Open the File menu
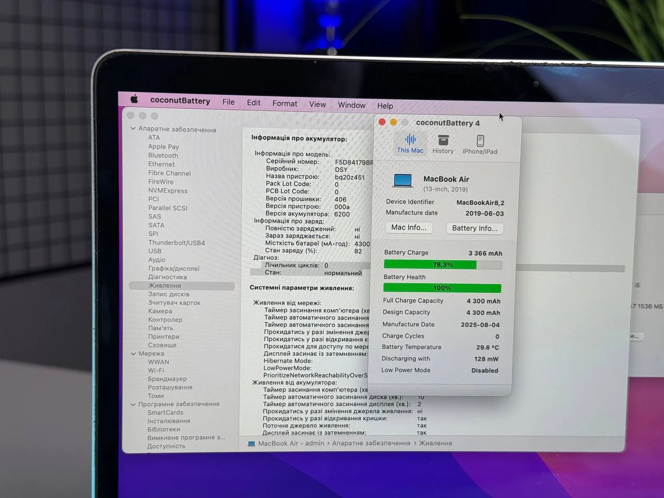Viewport: 664px width, 498px height. pos(228,102)
